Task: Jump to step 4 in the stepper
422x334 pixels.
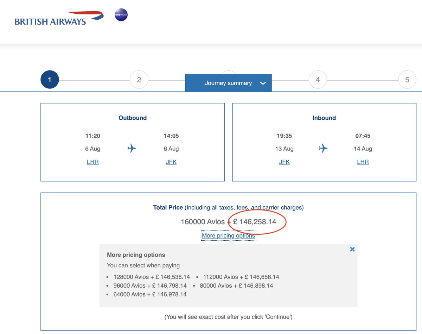Action: (318, 80)
